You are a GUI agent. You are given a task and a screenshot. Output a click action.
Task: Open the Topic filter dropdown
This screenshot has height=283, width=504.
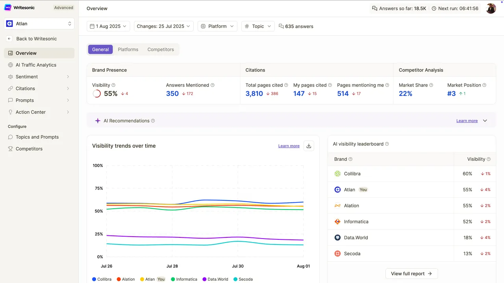click(258, 26)
